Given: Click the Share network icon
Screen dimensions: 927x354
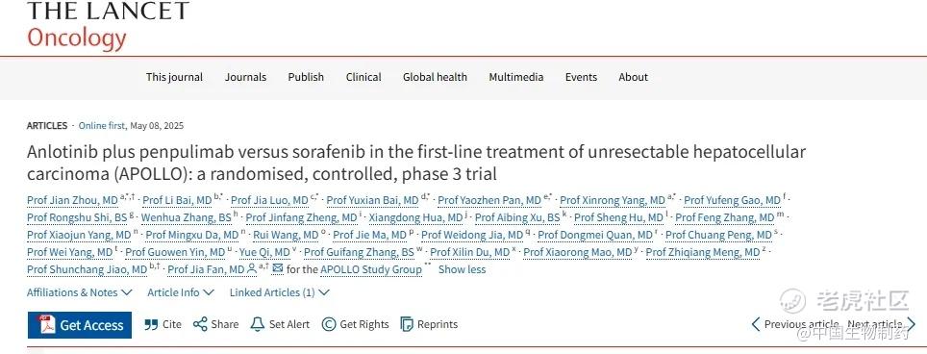Looking at the screenshot, I should point(200,324).
